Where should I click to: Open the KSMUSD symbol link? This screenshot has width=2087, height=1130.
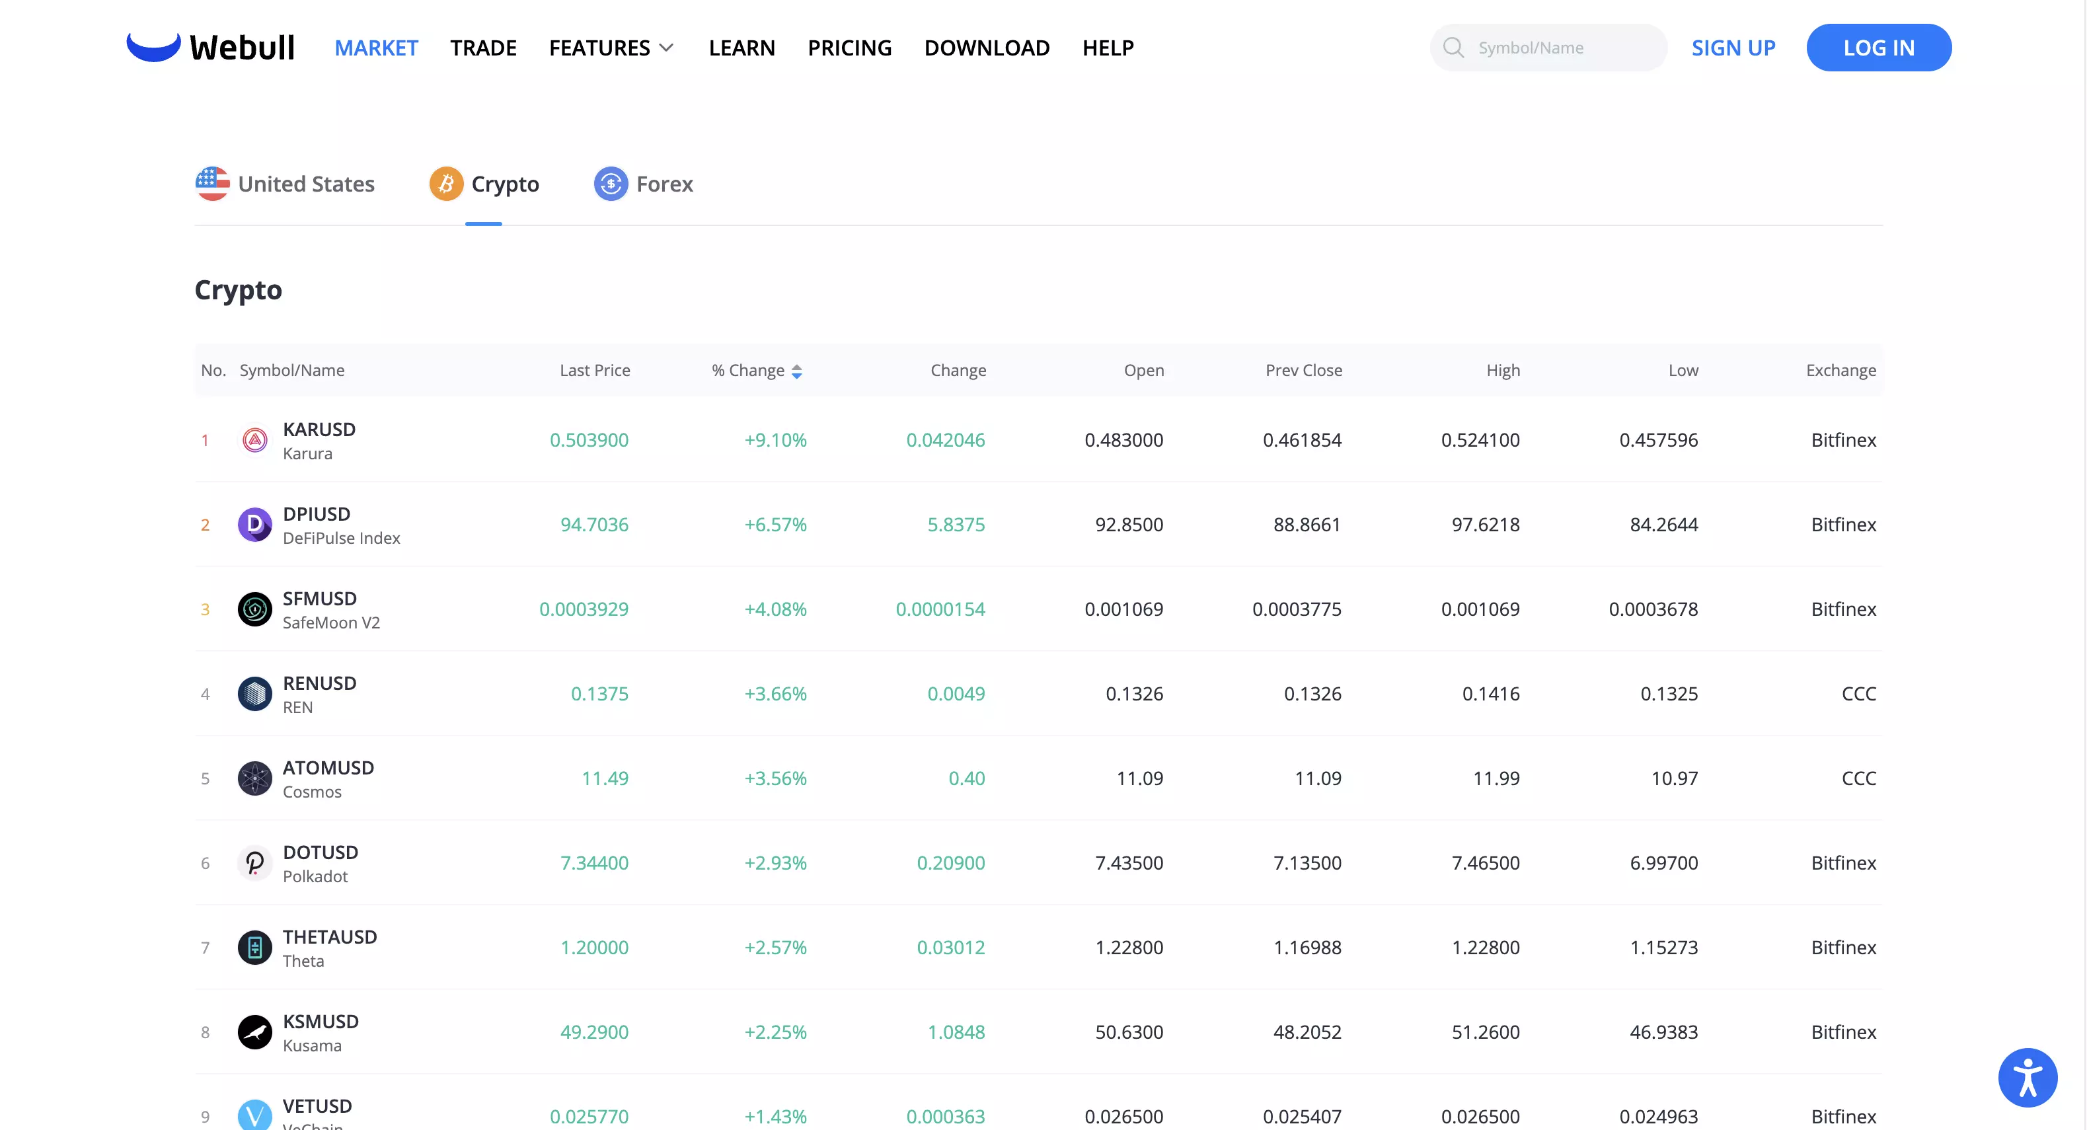point(320,1022)
